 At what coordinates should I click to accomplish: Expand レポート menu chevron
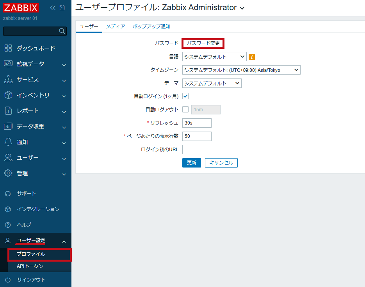click(x=64, y=112)
